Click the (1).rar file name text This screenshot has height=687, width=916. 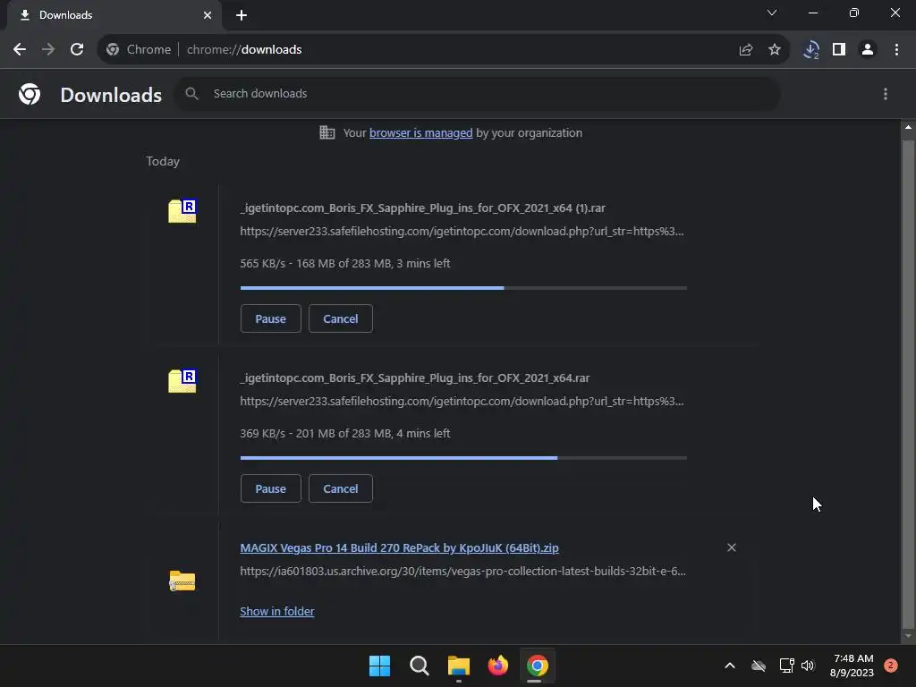[422, 208]
